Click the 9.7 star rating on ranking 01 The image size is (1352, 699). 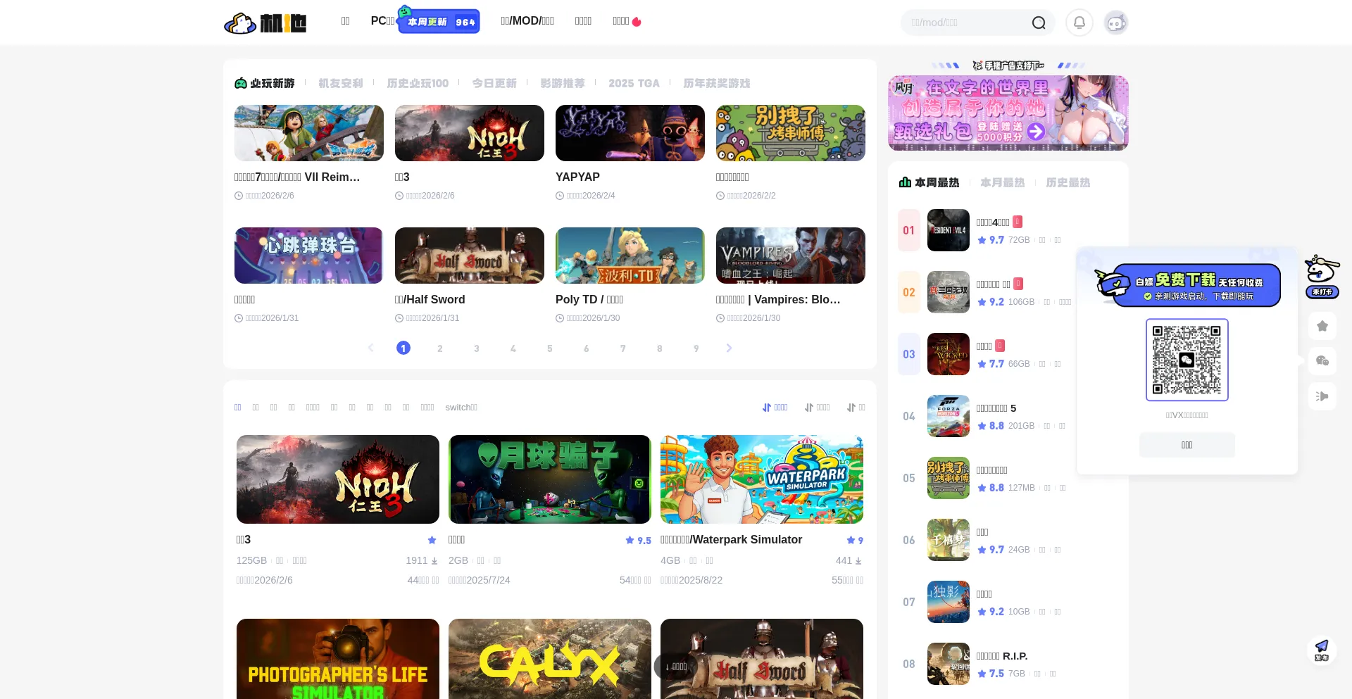coord(991,240)
